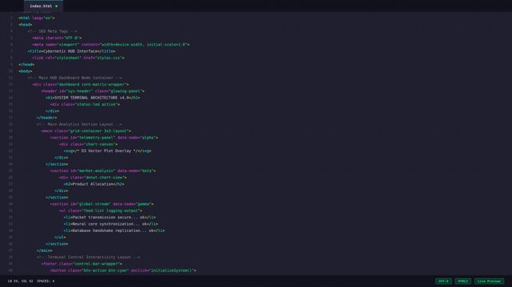Click the D3 Vector Plot Overlay svg line
Viewport: 512px width, 287px height.
point(107,151)
